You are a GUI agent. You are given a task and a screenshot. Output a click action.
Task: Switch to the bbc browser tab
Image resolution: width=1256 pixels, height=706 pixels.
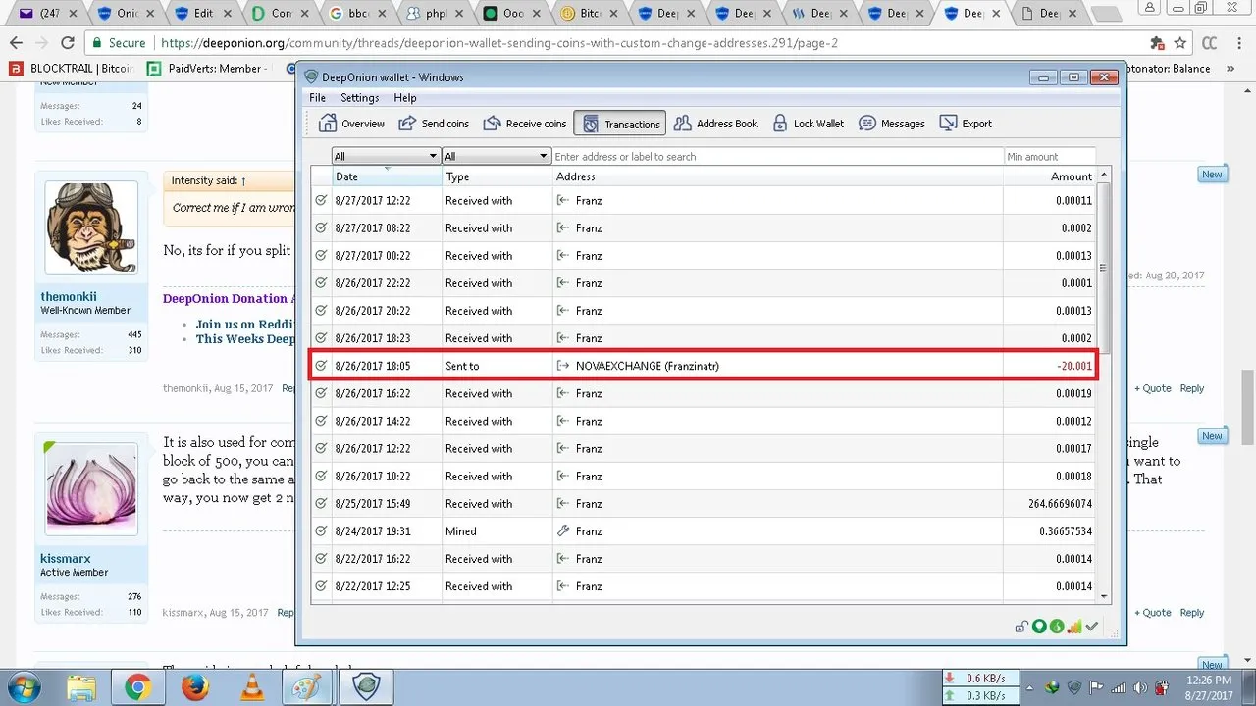pyautogui.click(x=357, y=14)
